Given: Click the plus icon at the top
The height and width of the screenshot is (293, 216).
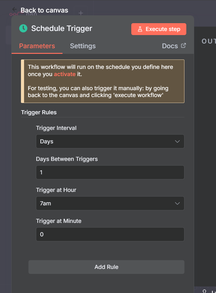Looking at the screenshot, I should [81, 13].
